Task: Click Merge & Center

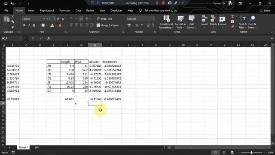Action: tap(108, 25)
